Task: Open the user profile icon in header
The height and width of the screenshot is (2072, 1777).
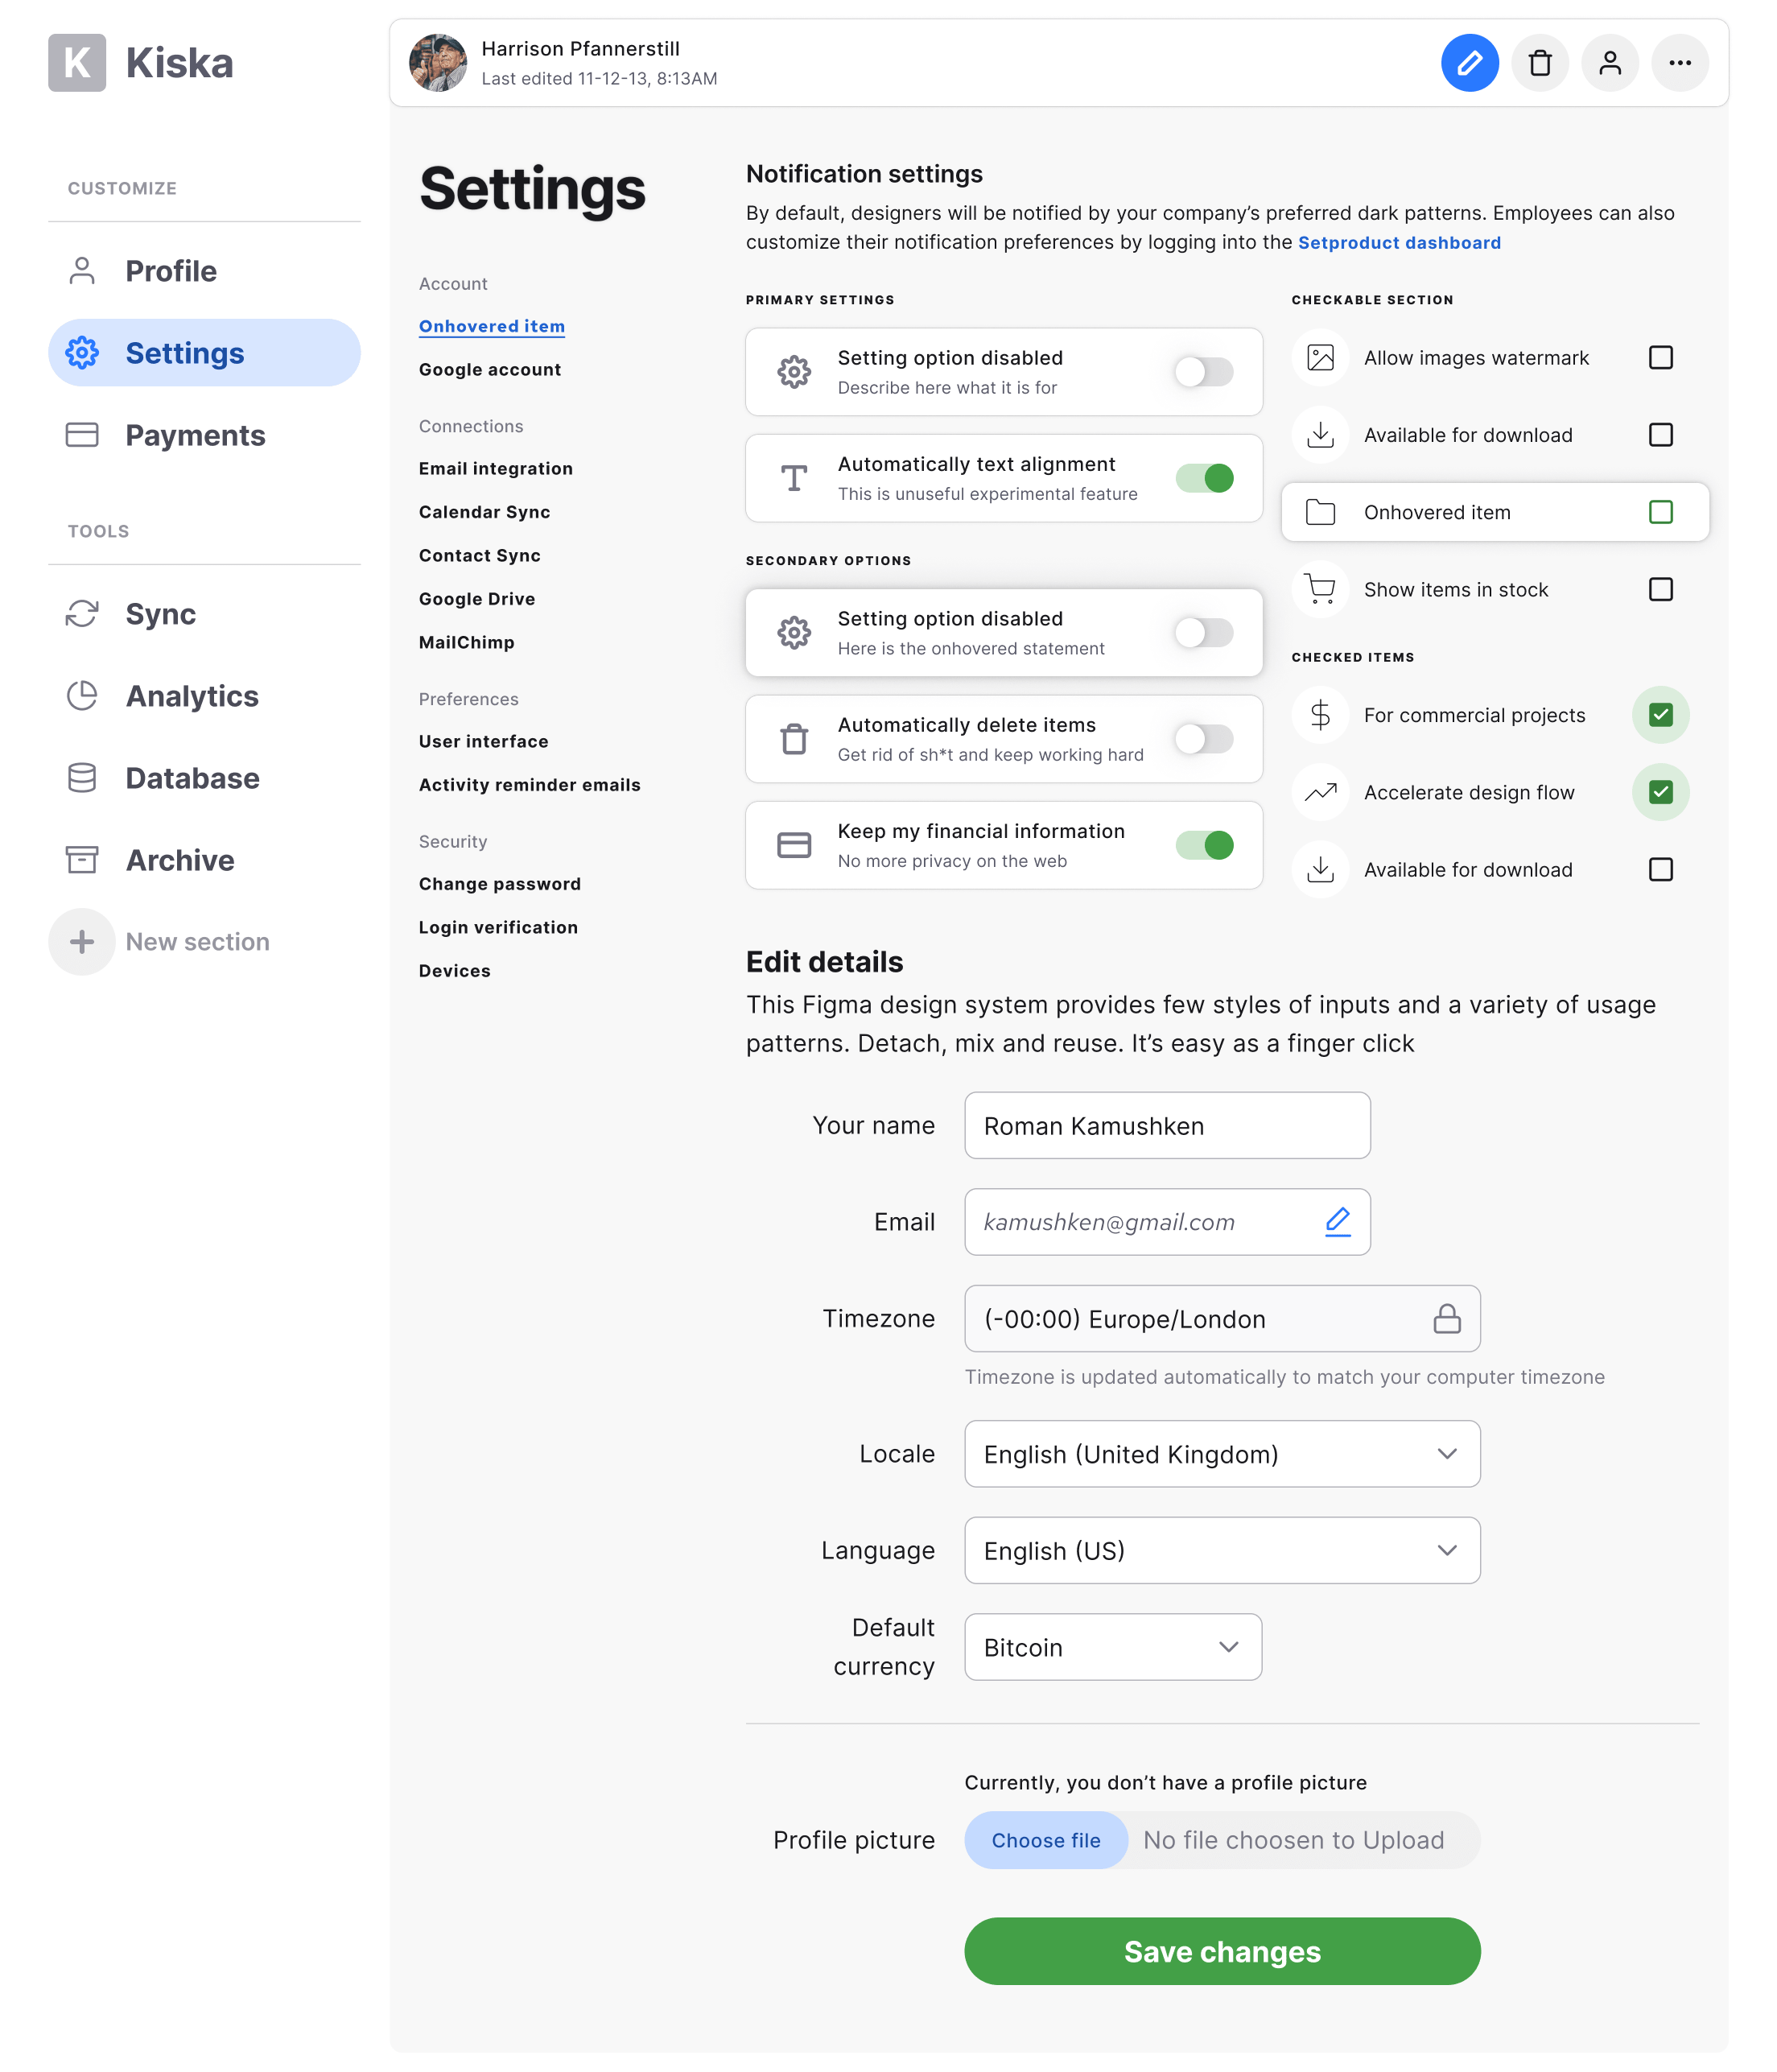Action: pyautogui.click(x=1610, y=63)
